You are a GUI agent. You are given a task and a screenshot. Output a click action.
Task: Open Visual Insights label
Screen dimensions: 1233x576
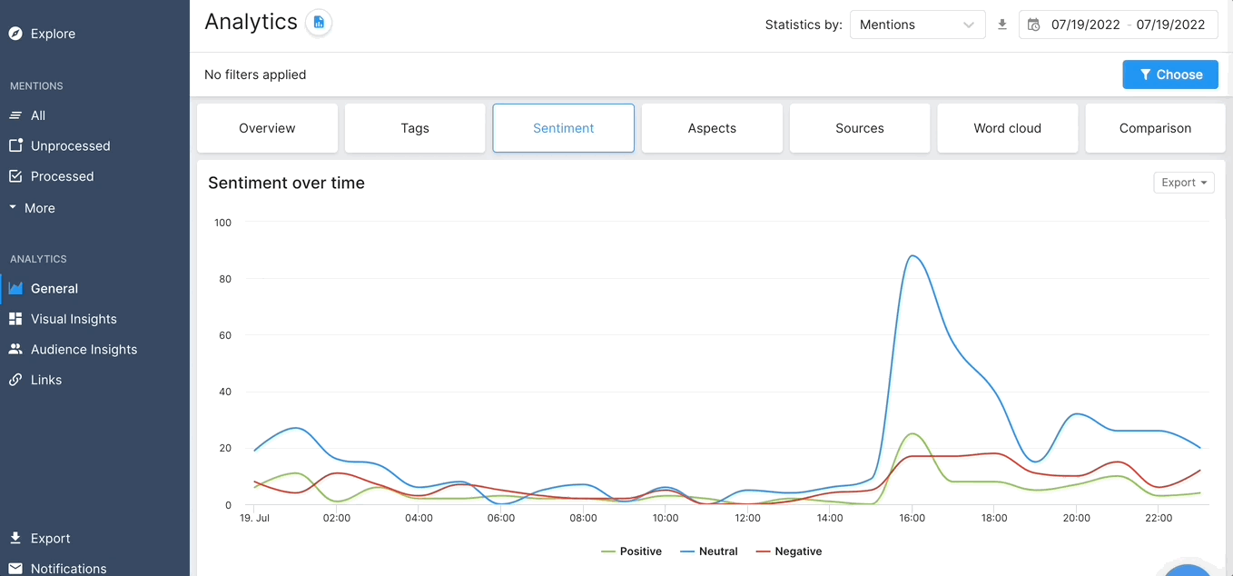[74, 319]
